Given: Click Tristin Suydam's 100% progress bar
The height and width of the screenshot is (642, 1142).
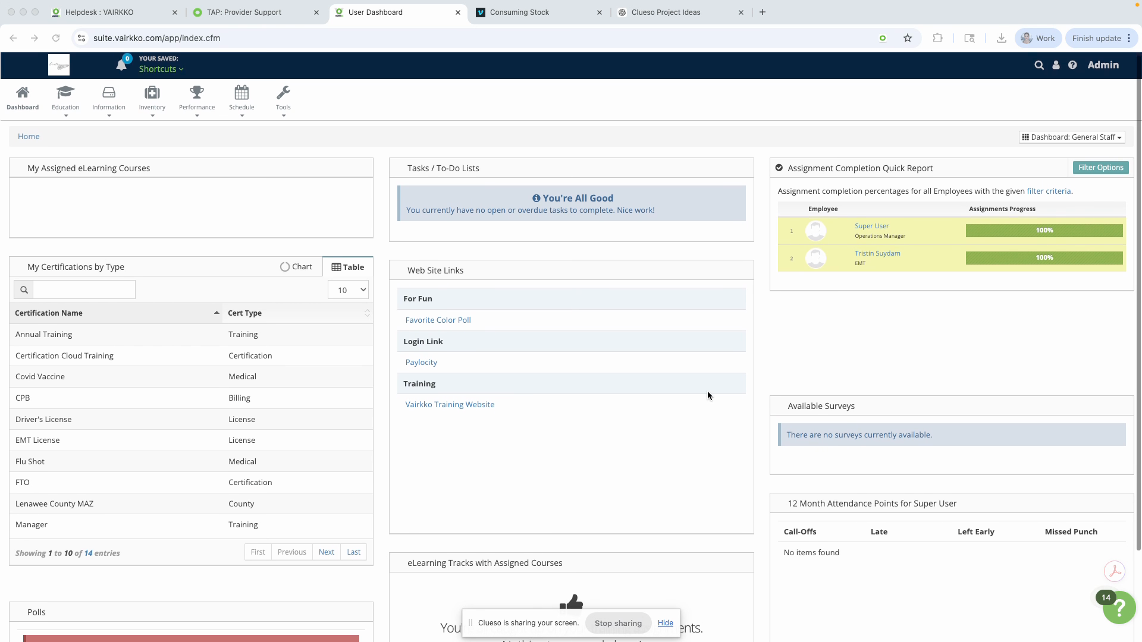Looking at the screenshot, I should [x=1044, y=258].
